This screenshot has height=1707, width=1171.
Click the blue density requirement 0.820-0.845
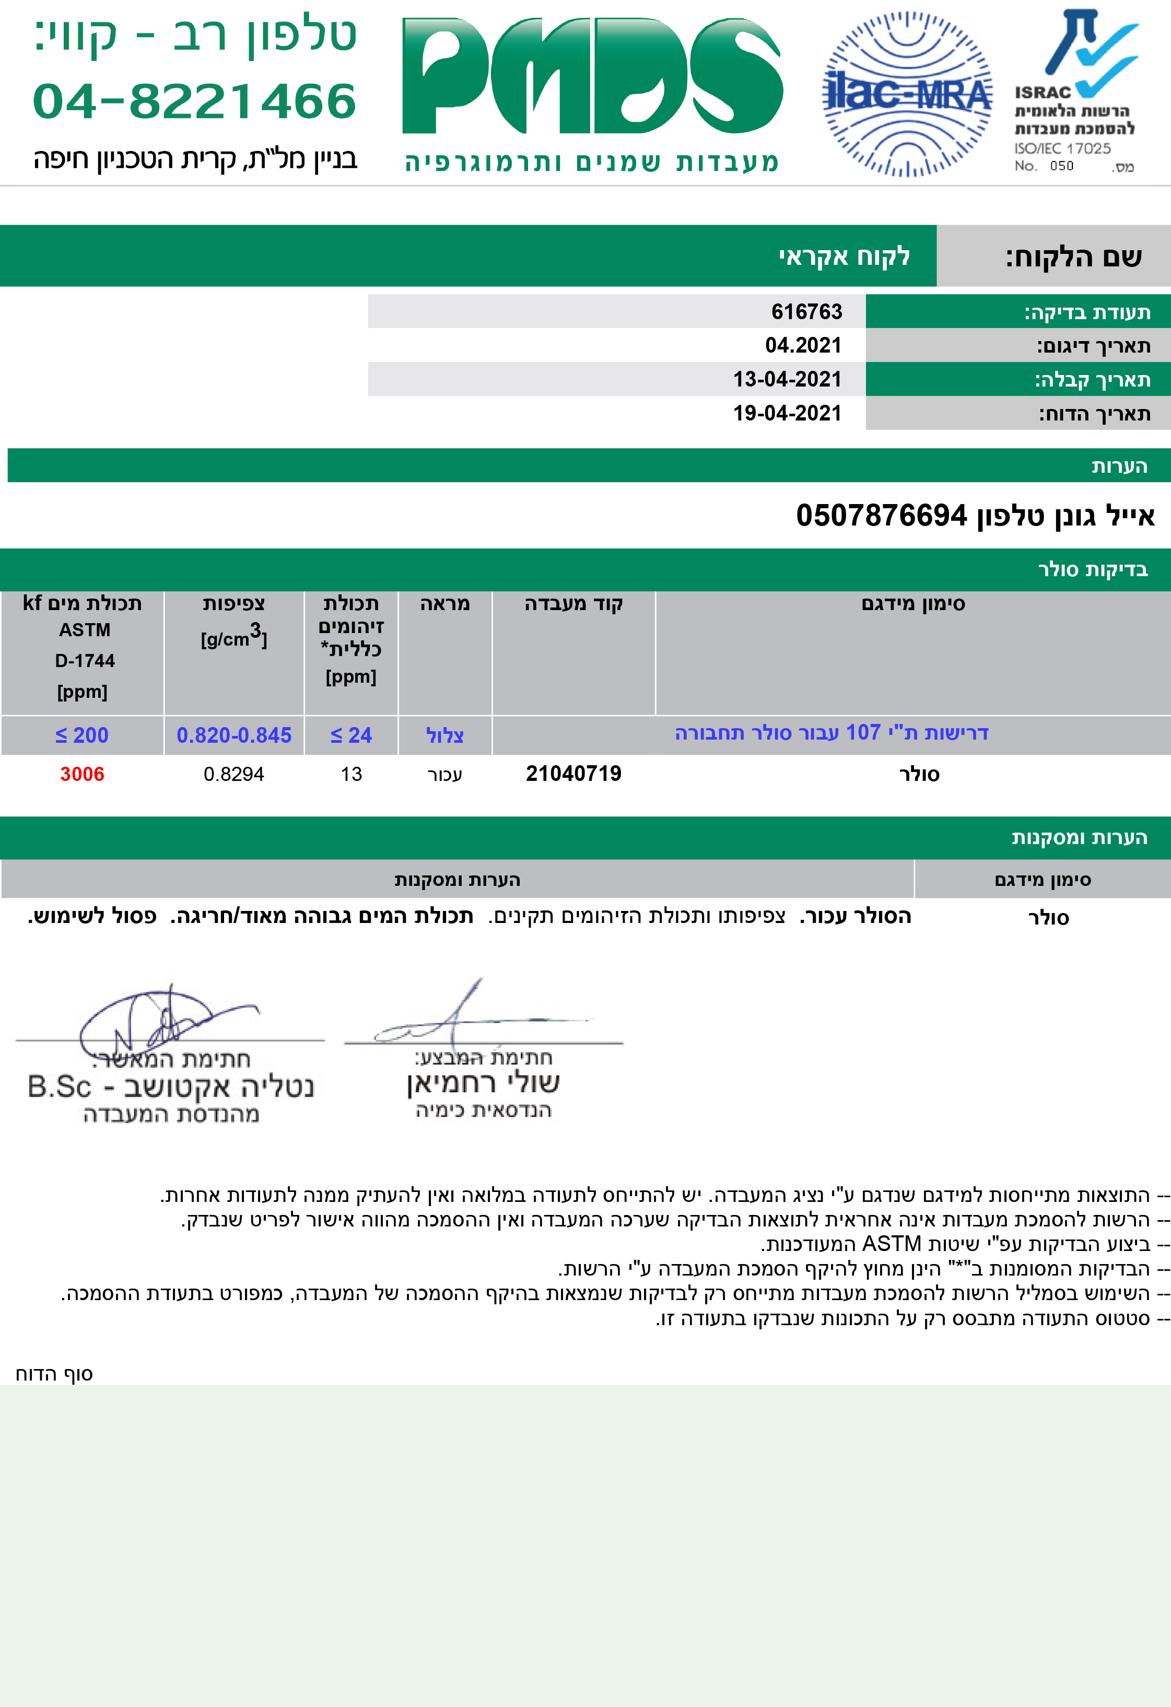point(233,735)
